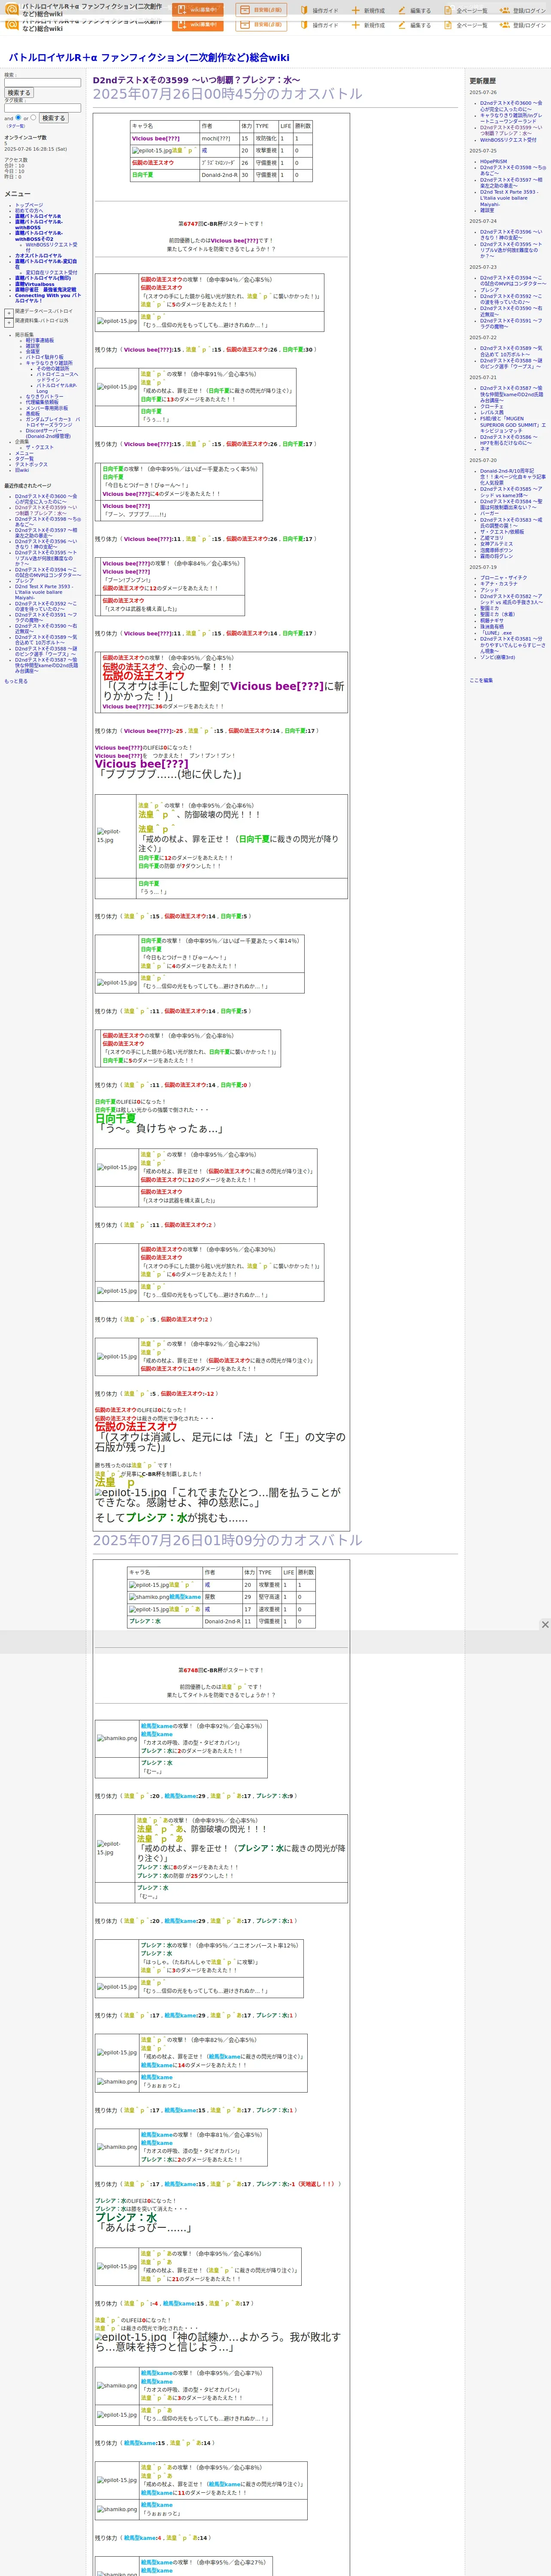Open なりきりバトラー link

(44, 397)
